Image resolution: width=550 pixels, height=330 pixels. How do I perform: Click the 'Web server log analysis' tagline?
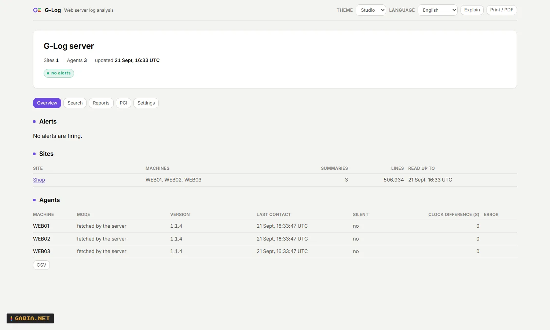(89, 10)
